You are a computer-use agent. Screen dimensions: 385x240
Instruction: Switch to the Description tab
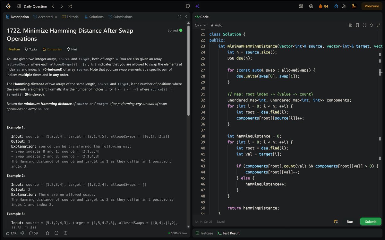click(x=18, y=17)
